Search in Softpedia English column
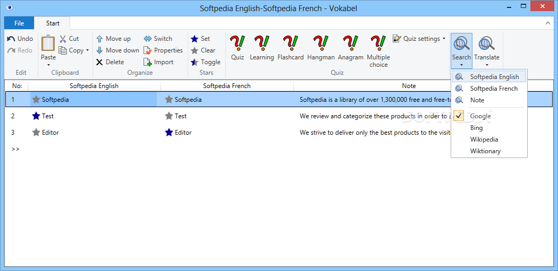This screenshot has width=558, height=271. coord(489,77)
